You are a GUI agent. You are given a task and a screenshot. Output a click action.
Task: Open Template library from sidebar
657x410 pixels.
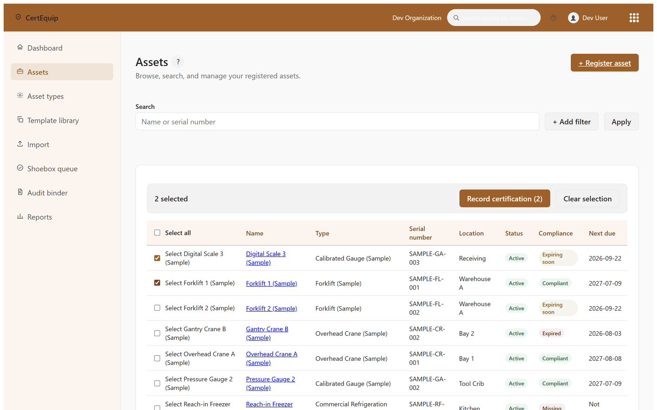[62, 120]
